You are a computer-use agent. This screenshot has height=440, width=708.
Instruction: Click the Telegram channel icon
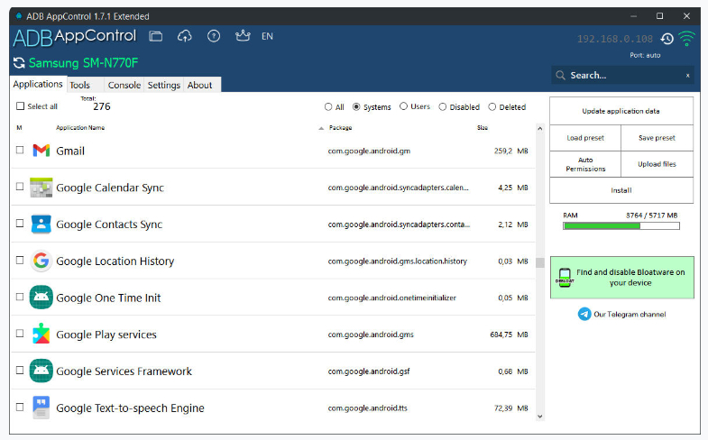584,314
